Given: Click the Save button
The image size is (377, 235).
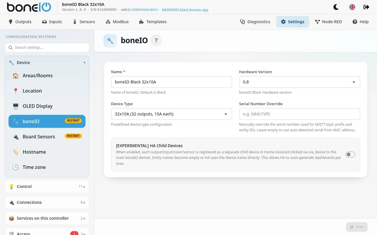Looking at the screenshot, I should click(357, 227).
